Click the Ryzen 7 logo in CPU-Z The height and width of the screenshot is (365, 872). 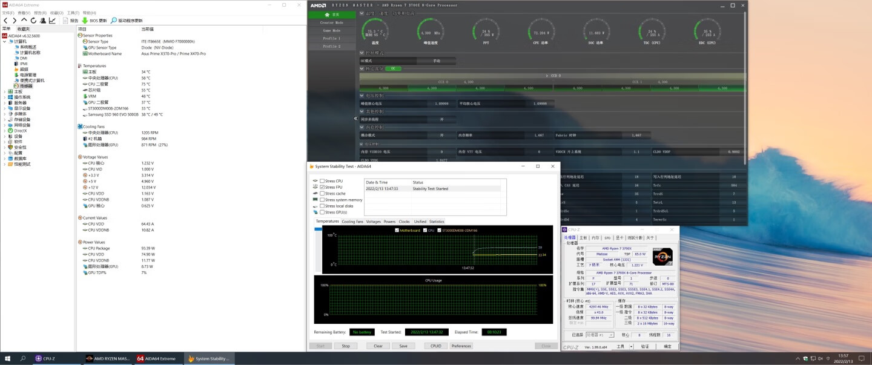(662, 257)
